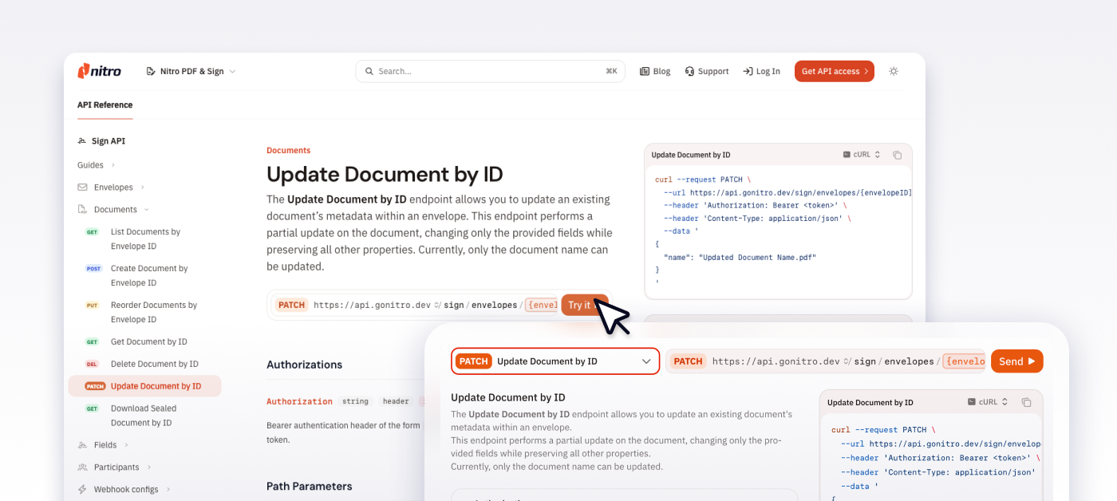Click the Authorization parameter name
The width and height of the screenshot is (1117, 501).
point(299,401)
